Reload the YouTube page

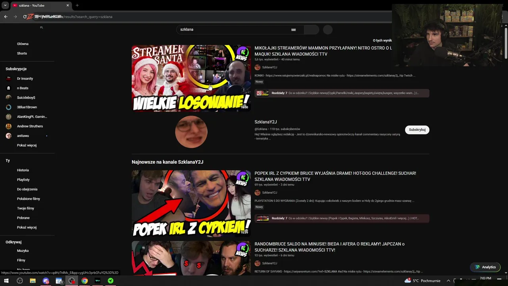[25, 17]
